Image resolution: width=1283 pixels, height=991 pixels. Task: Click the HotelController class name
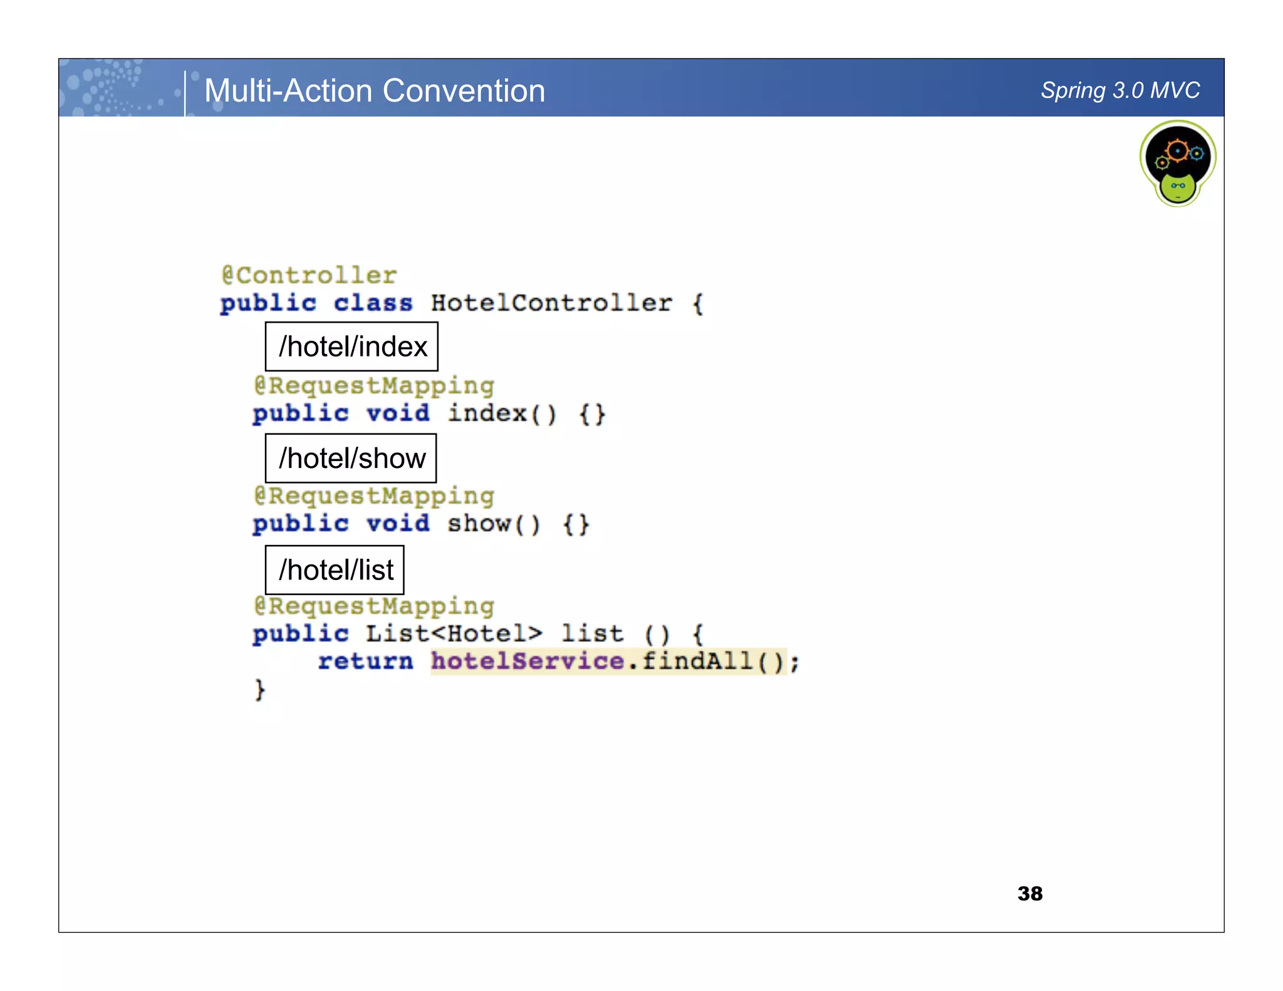551,303
